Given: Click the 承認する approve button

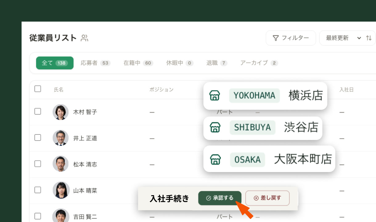Looking at the screenshot, I should [x=220, y=198].
